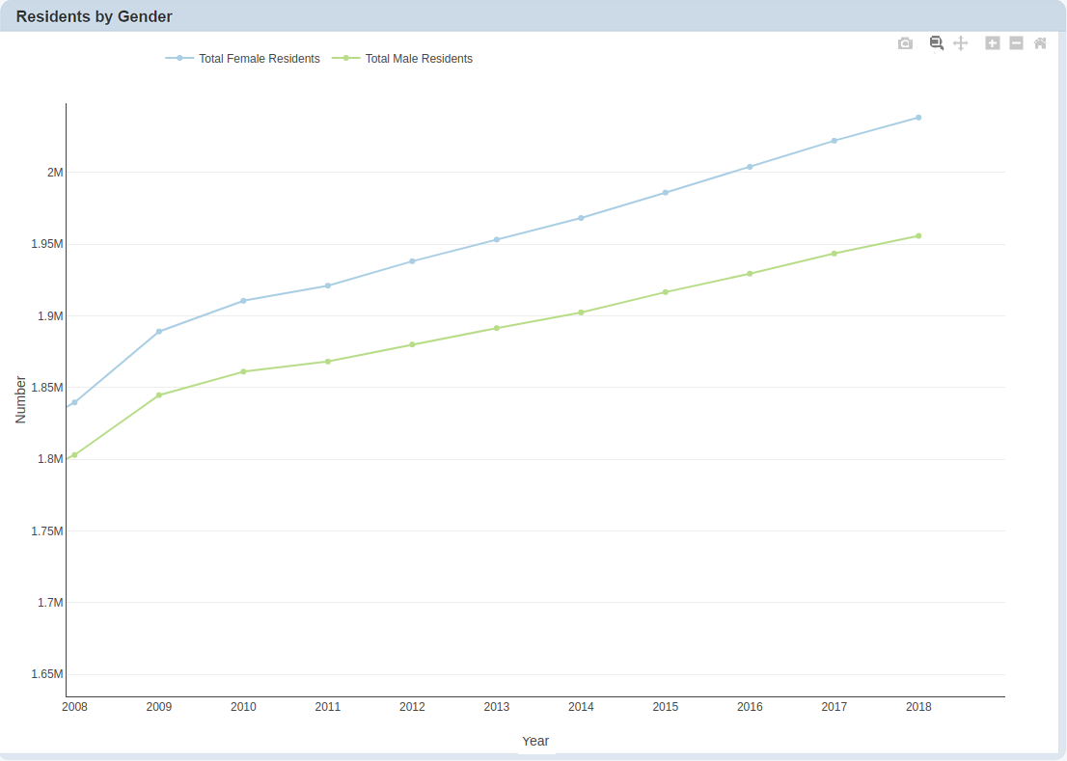This screenshot has width=1067, height=761.
Task: Click the blue legend line marker
Action: (x=179, y=59)
